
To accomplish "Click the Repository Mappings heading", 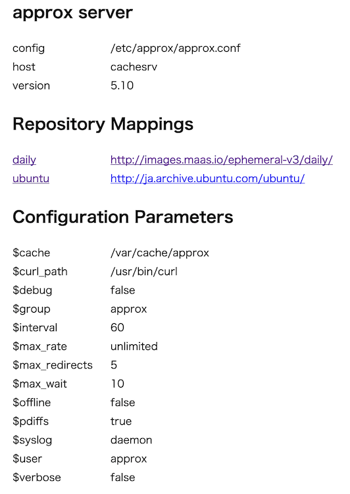I will click(103, 124).
